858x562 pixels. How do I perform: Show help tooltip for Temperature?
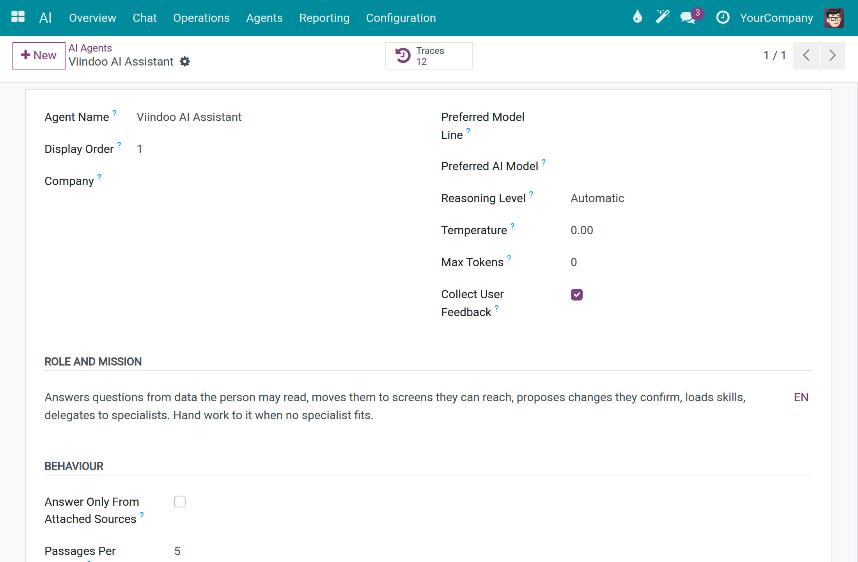[x=512, y=226]
